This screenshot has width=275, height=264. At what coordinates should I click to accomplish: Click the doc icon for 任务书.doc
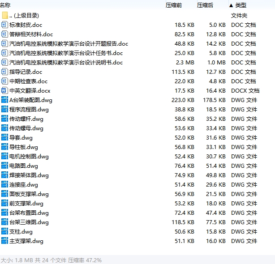4,53
